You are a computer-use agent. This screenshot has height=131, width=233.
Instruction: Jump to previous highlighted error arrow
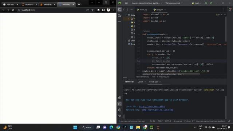pyautogui.click(x=222, y=15)
